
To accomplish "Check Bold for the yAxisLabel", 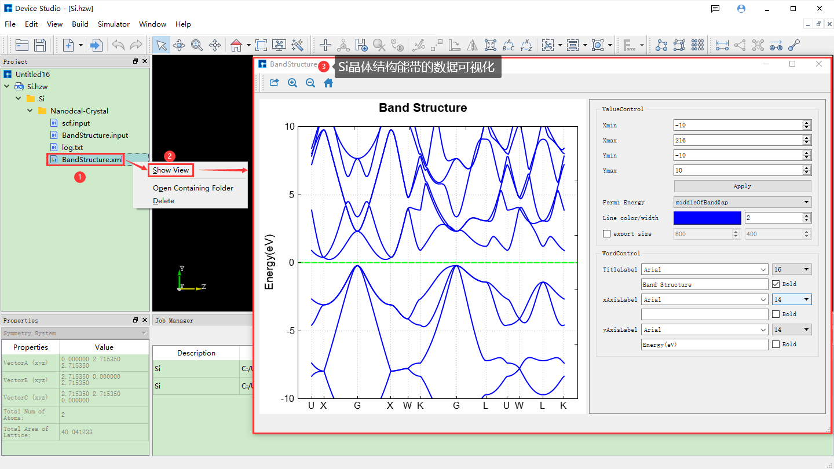I will coord(776,345).
